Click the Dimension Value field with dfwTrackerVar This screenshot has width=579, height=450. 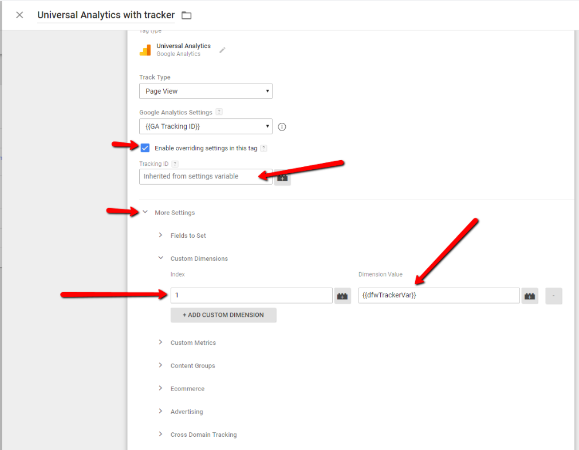(x=439, y=296)
